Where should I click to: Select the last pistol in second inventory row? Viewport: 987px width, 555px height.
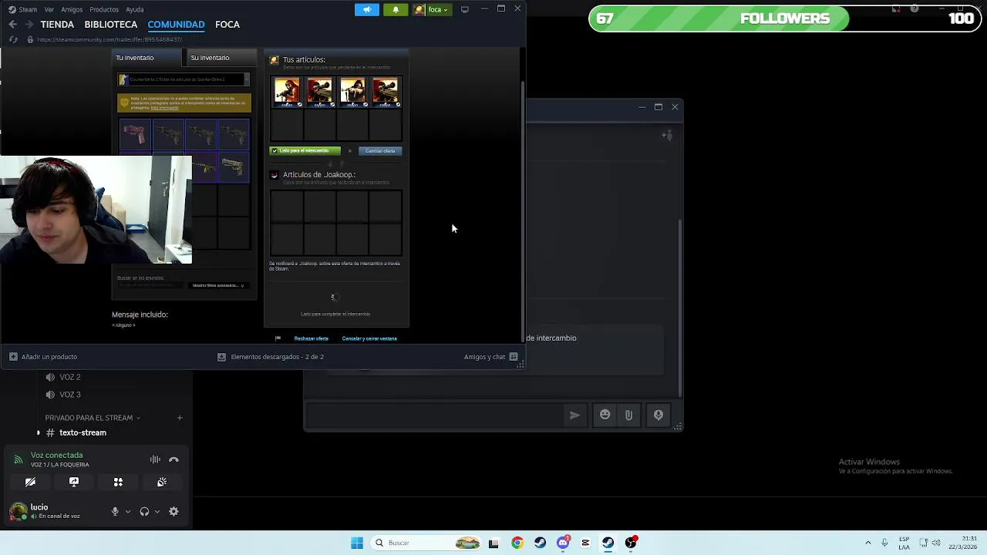[234, 166]
